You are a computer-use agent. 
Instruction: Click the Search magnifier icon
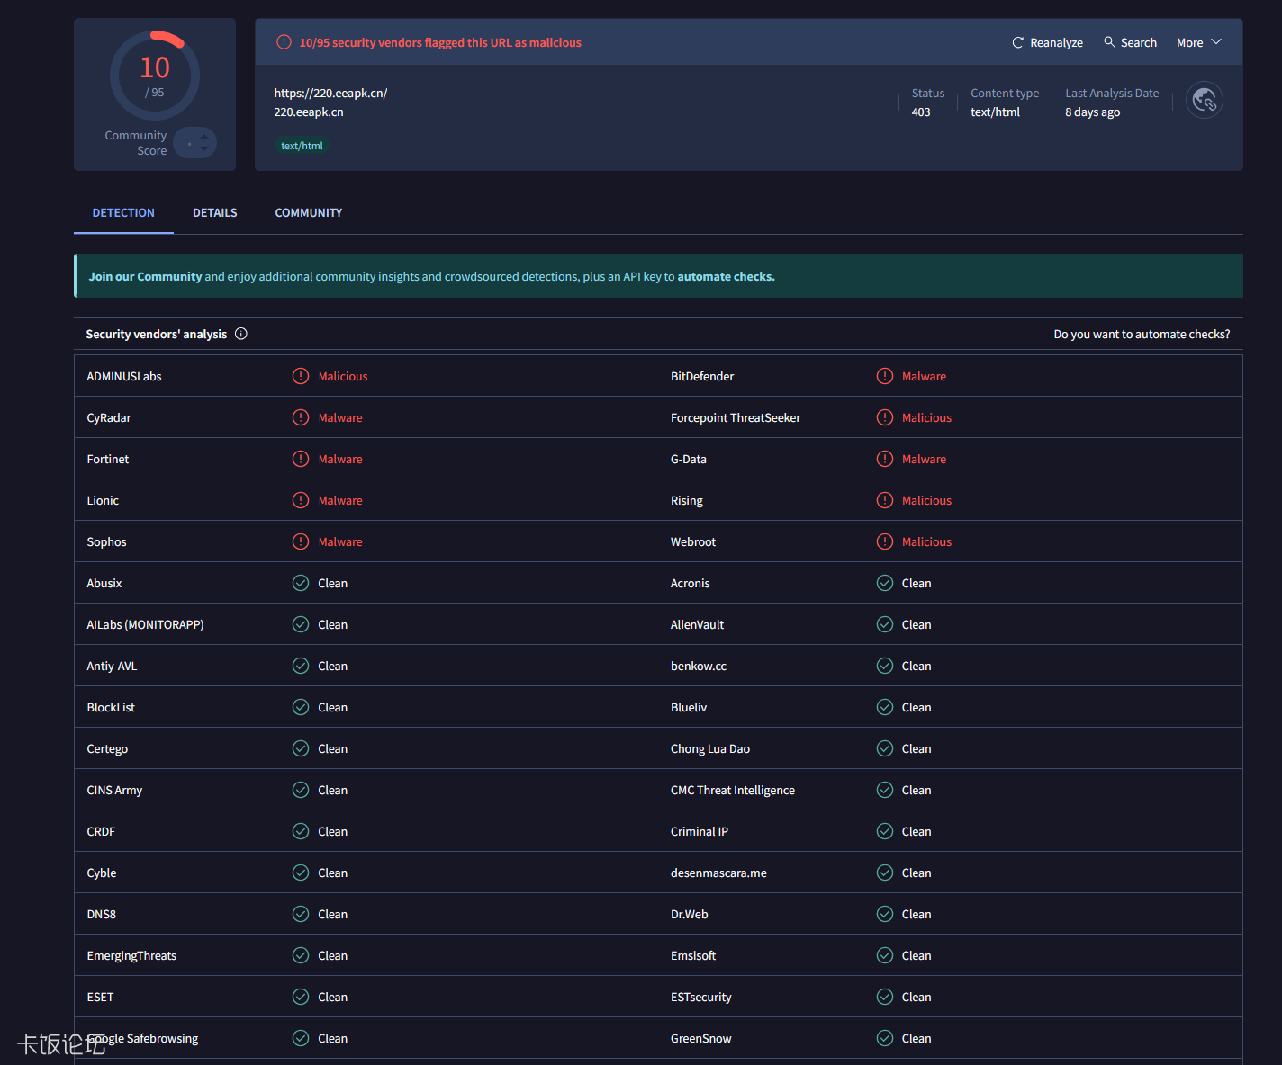[x=1109, y=42]
